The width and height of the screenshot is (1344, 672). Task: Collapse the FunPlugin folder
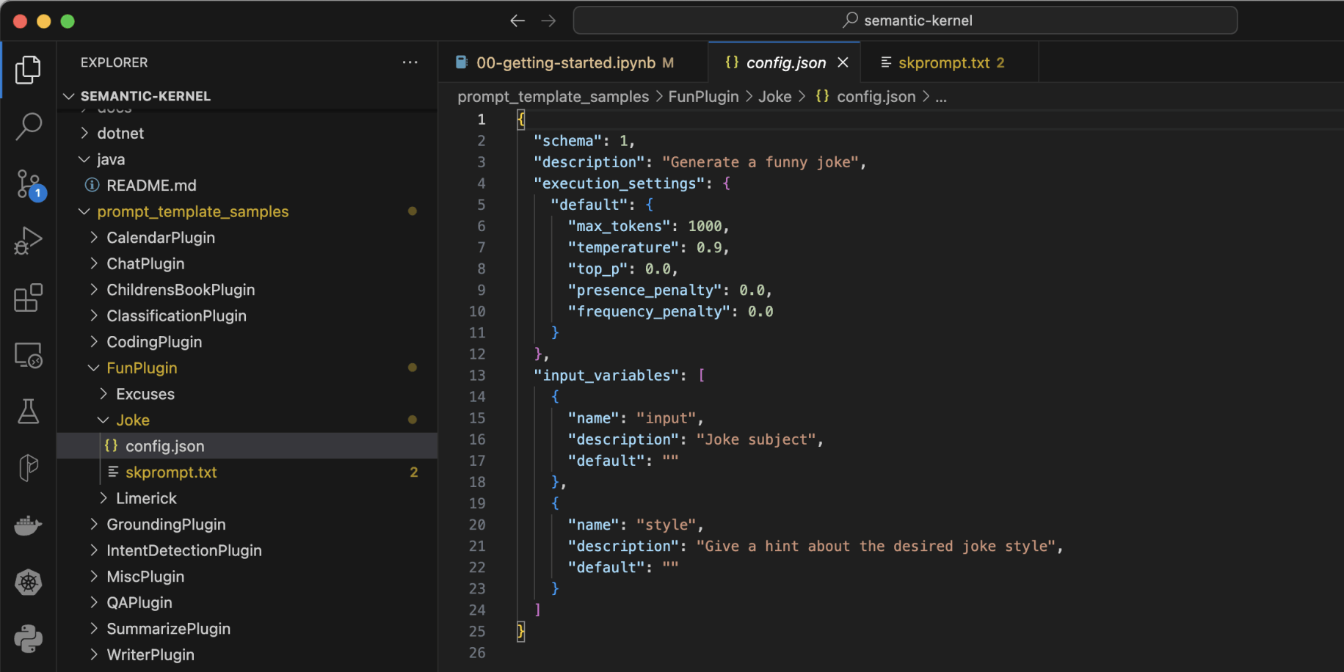141,368
